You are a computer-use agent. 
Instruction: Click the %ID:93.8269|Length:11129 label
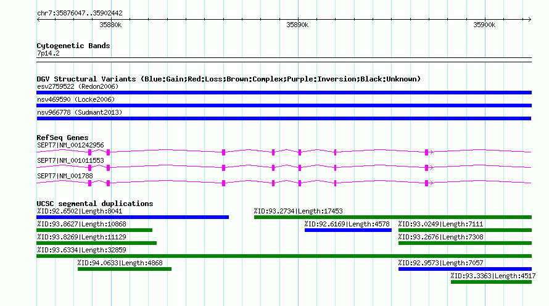81,237
